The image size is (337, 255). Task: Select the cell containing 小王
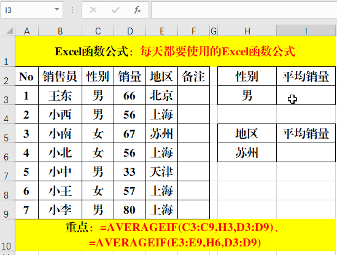tap(60, 190)
